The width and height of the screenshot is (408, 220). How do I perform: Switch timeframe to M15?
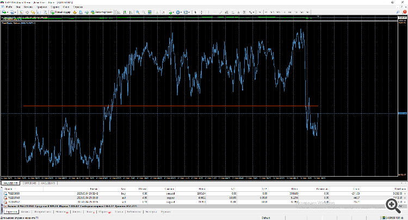tap(271, 12)
